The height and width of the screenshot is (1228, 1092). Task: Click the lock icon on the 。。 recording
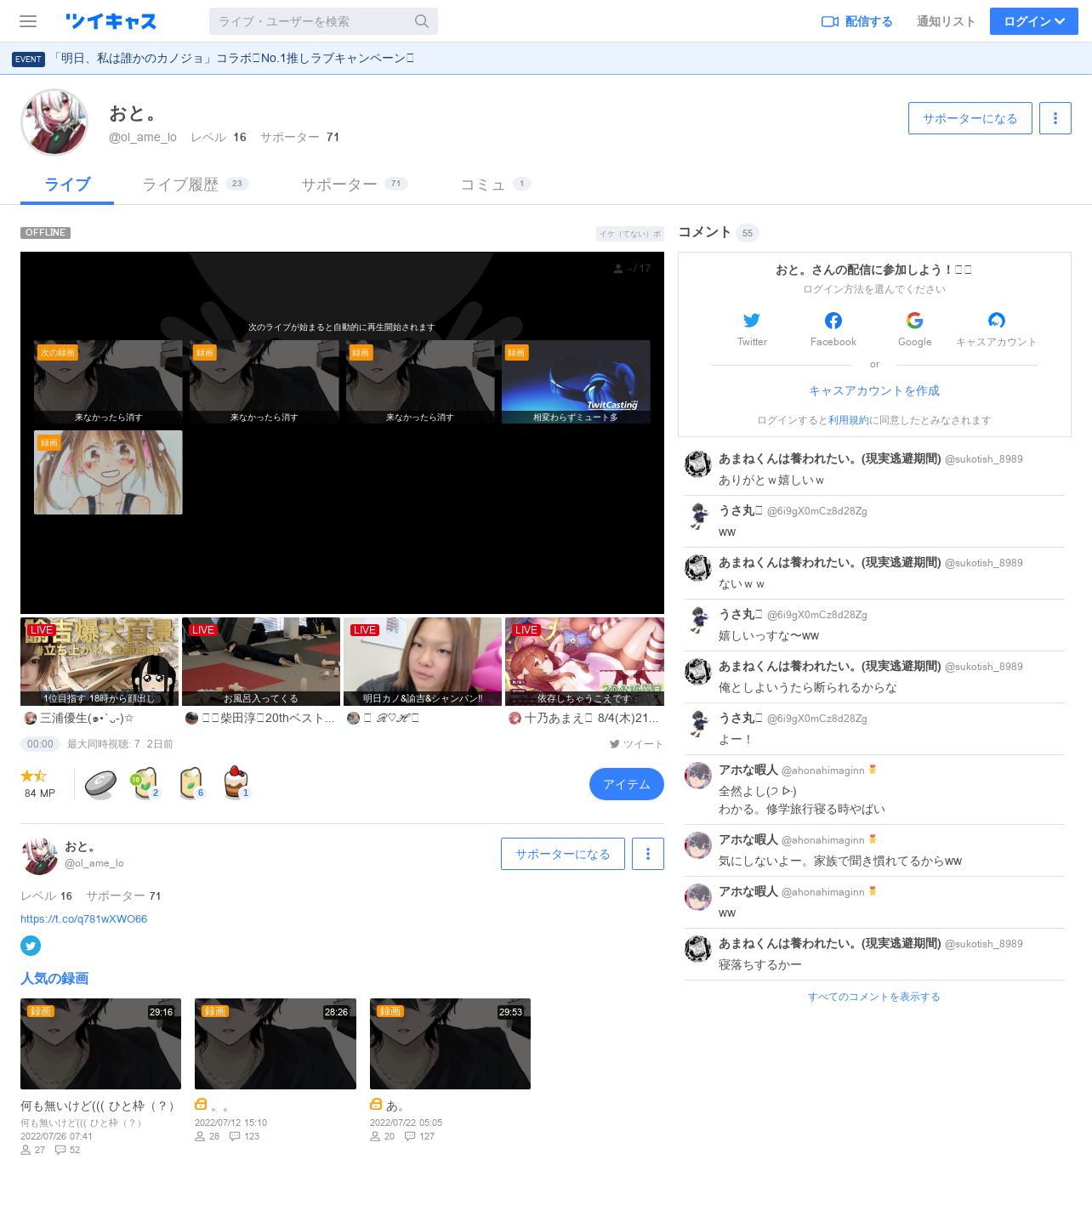pyautogui.click(x=201, y=1104)
